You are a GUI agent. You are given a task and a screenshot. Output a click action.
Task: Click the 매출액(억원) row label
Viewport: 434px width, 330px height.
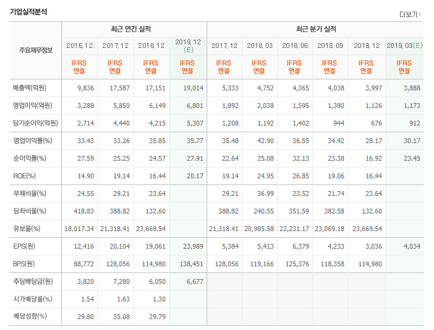pos(30,88)
